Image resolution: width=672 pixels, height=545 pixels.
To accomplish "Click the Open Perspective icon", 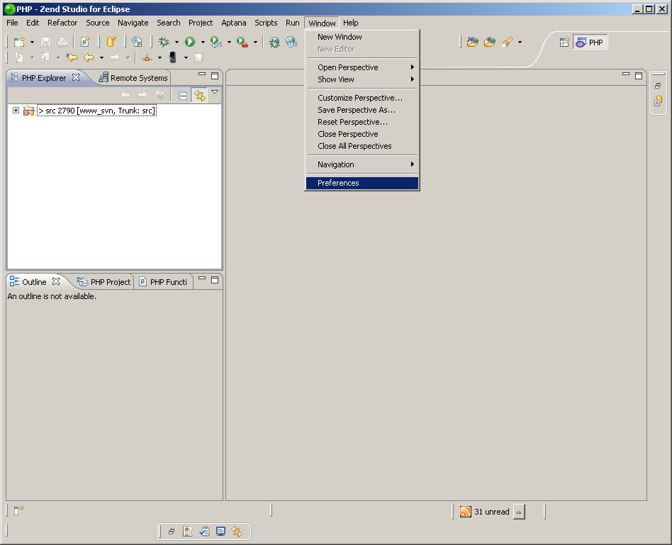I will [564, 42].
